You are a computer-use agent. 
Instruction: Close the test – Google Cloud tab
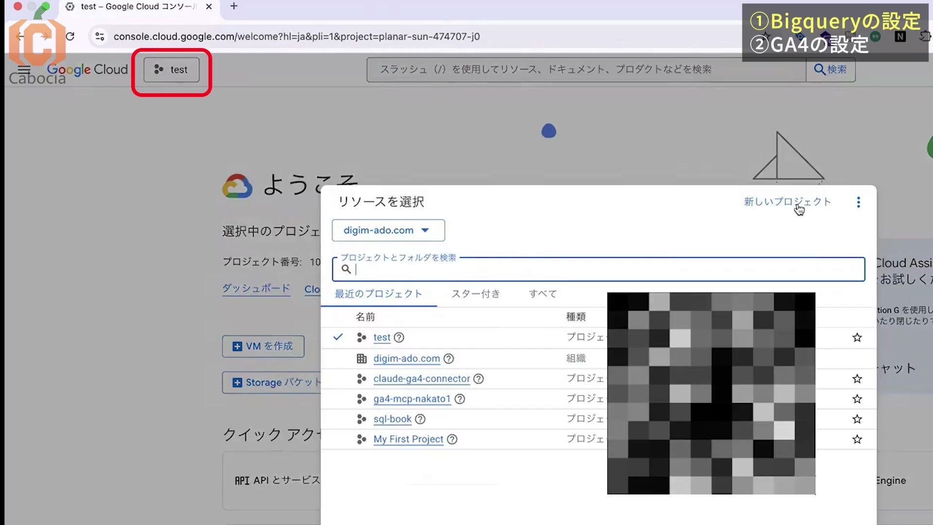click(x=209, y=6)
